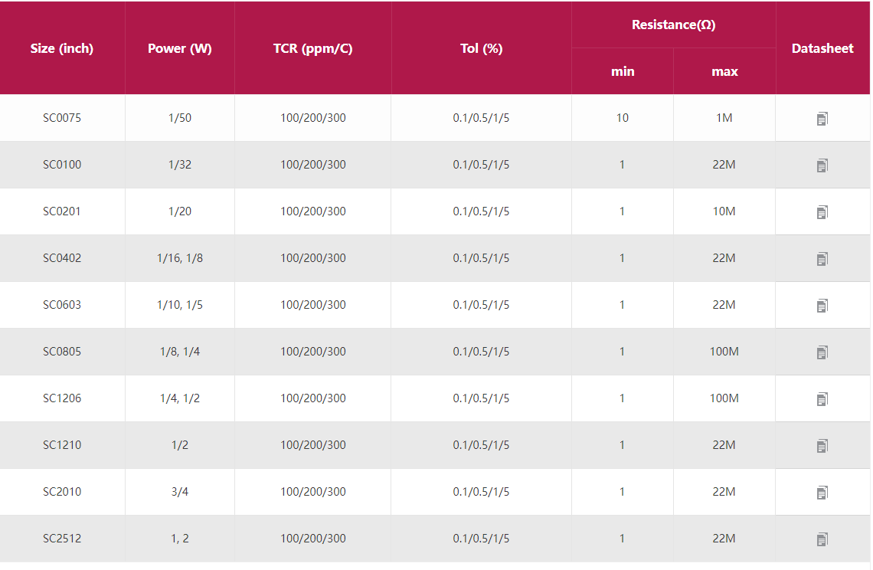Image resolution: width=873 pixels, height=570 pixels.
Task: Open the datasheet icon for SC0201
Action: 822,212
